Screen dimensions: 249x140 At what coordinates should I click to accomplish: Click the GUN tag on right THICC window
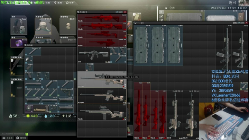point(235,23)
